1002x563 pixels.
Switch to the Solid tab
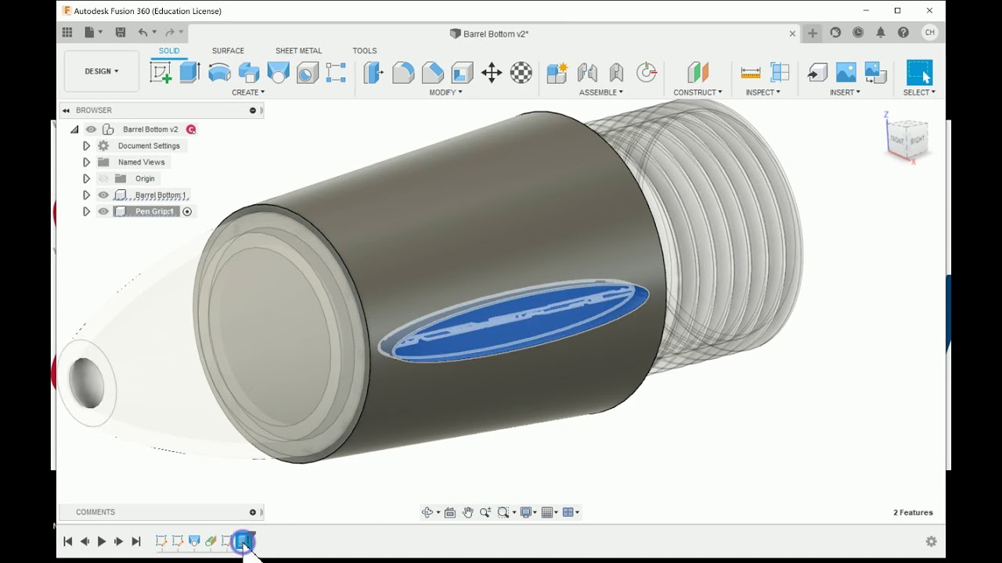click(169, 51)
